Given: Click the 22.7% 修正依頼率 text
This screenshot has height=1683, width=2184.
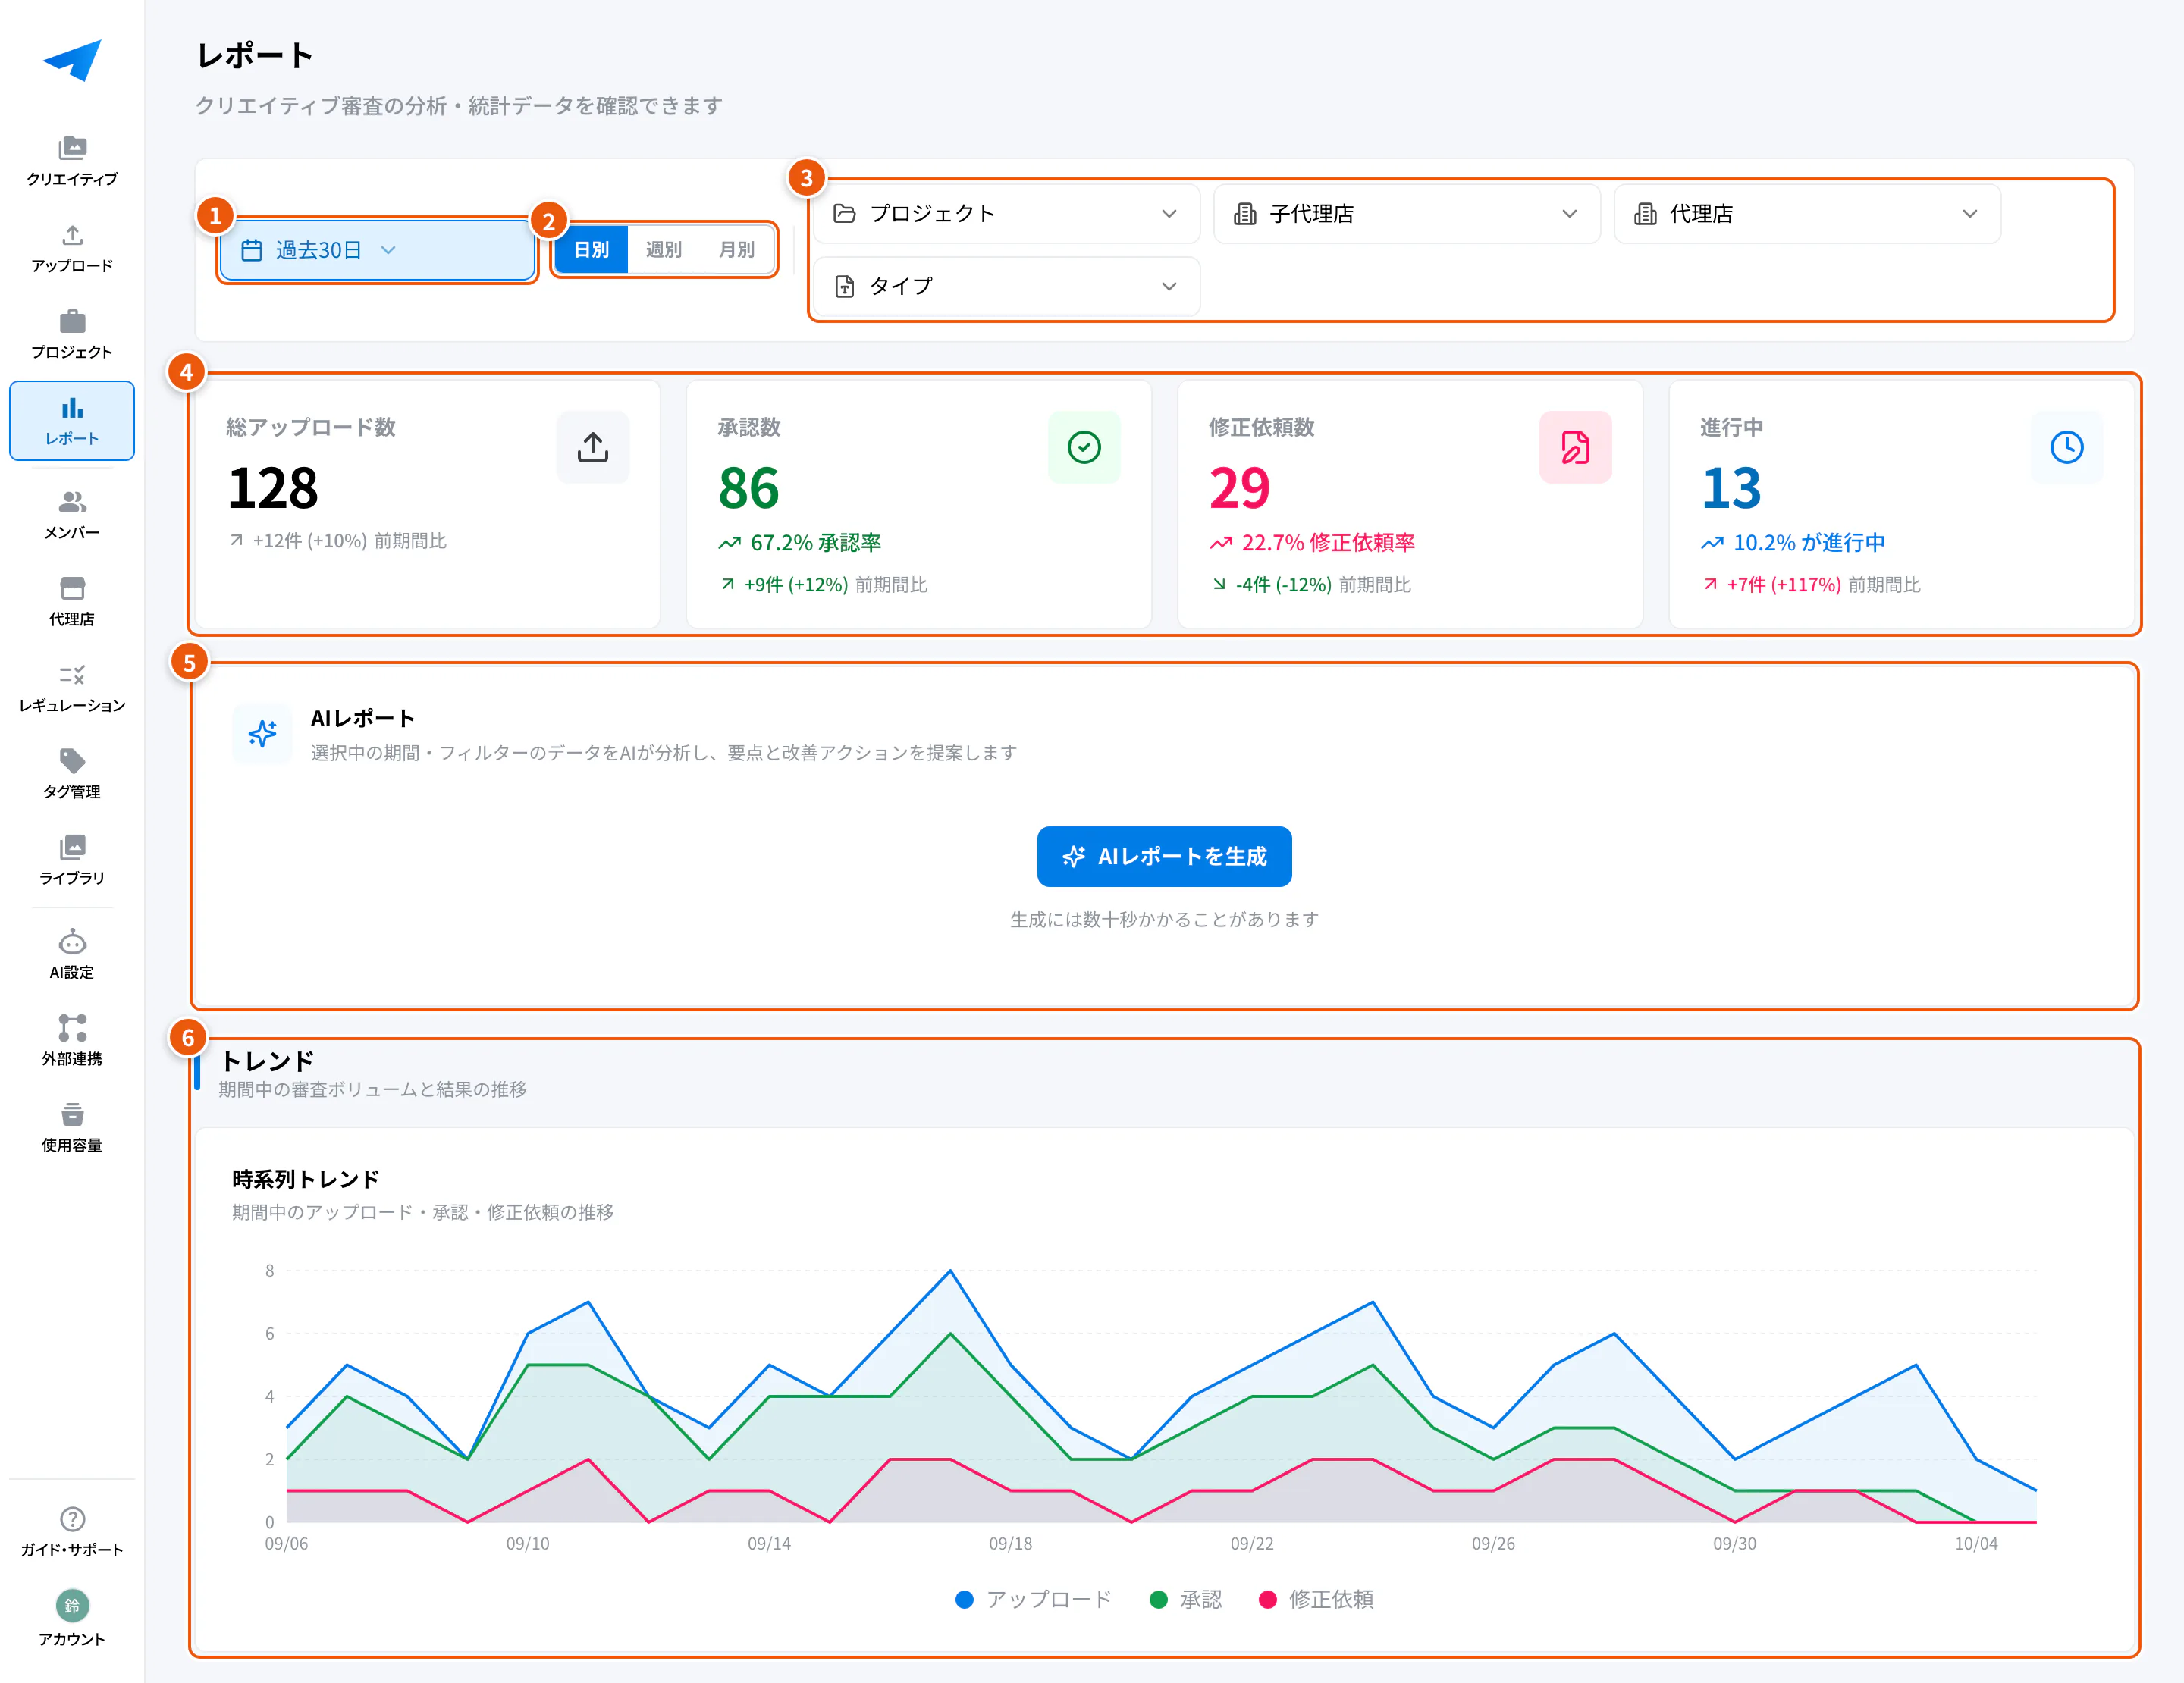Looking at the screenshot, I should coord(1328,543).
